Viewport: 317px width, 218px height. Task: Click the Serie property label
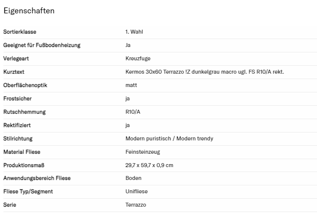(9, 205)
